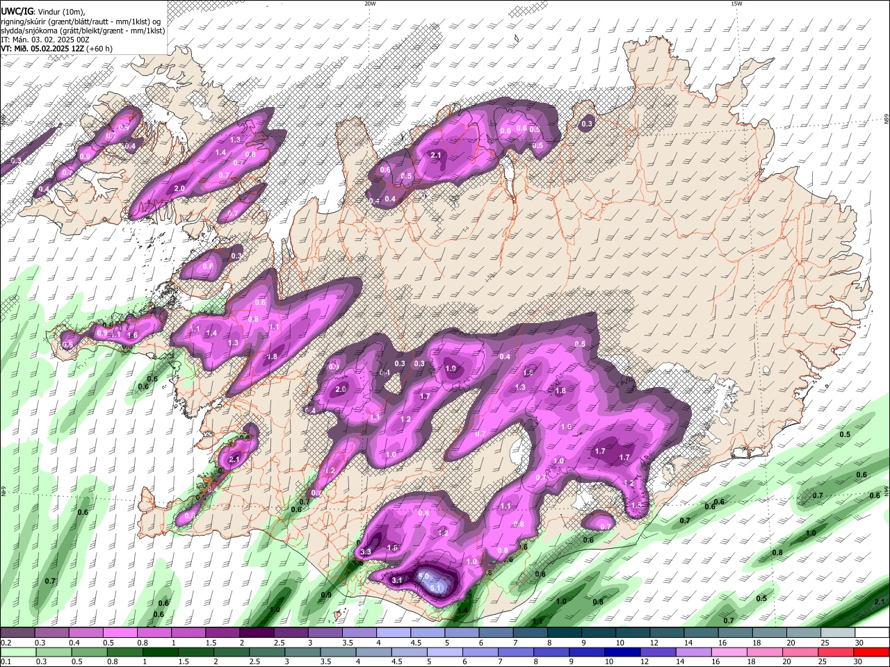
Task: Select snow scale swatch between 10 and 12
Action: (x=633, y=633)
